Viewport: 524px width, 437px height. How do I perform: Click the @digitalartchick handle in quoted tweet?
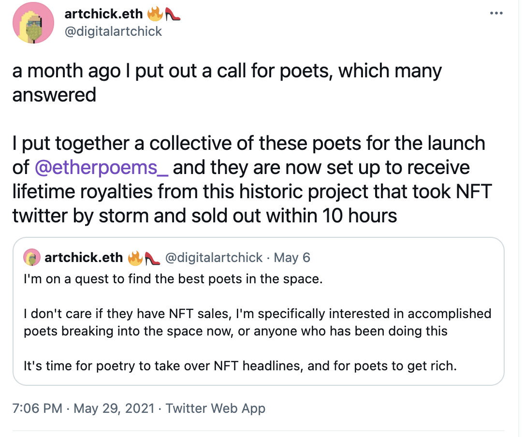coord(214,258)
